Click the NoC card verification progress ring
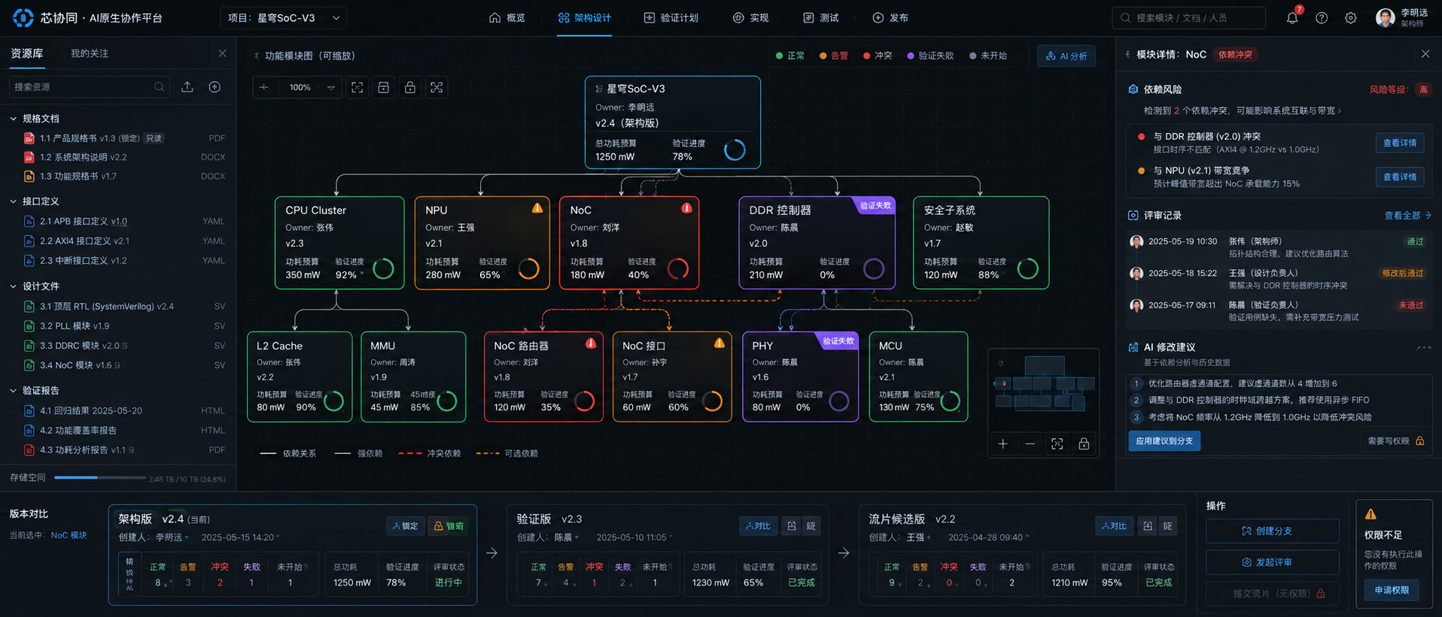 click(678, 268)
